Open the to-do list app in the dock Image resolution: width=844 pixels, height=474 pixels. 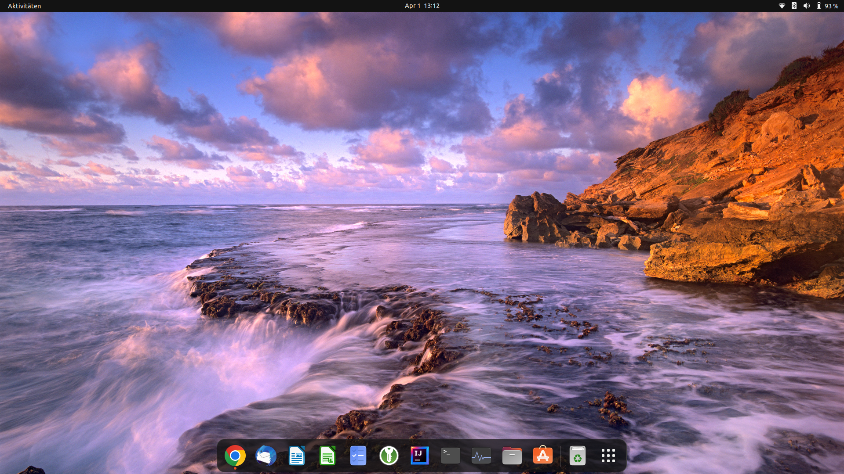click(358, 456)
